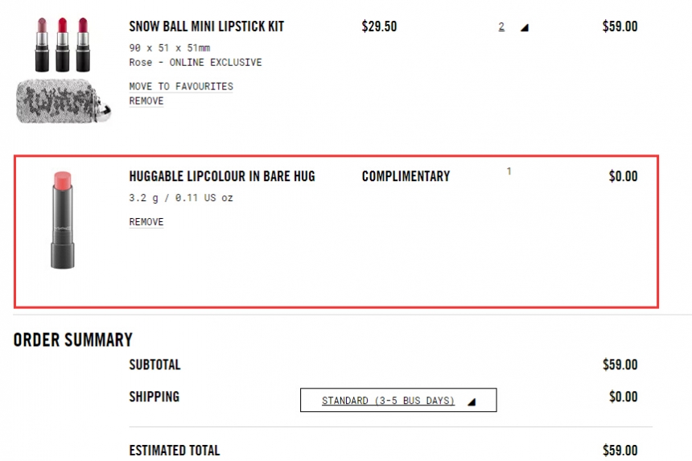Open the Huggable Lipcolour in Bare Hug title
Viewport: 692px width, 461px height.
click(222, 176)
